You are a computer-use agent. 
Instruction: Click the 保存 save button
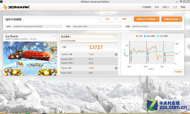[x=124, y=19]
